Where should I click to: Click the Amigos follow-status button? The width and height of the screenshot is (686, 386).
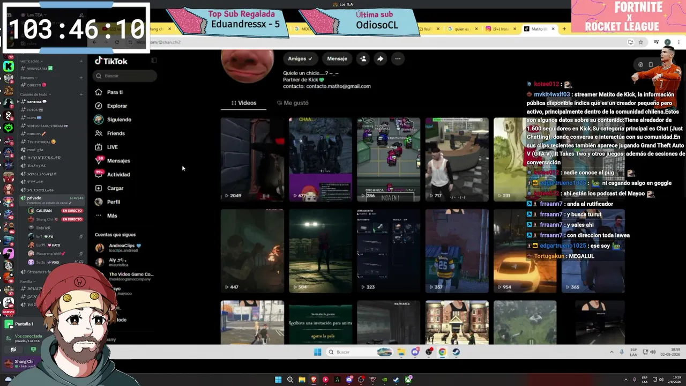(300, 58)
